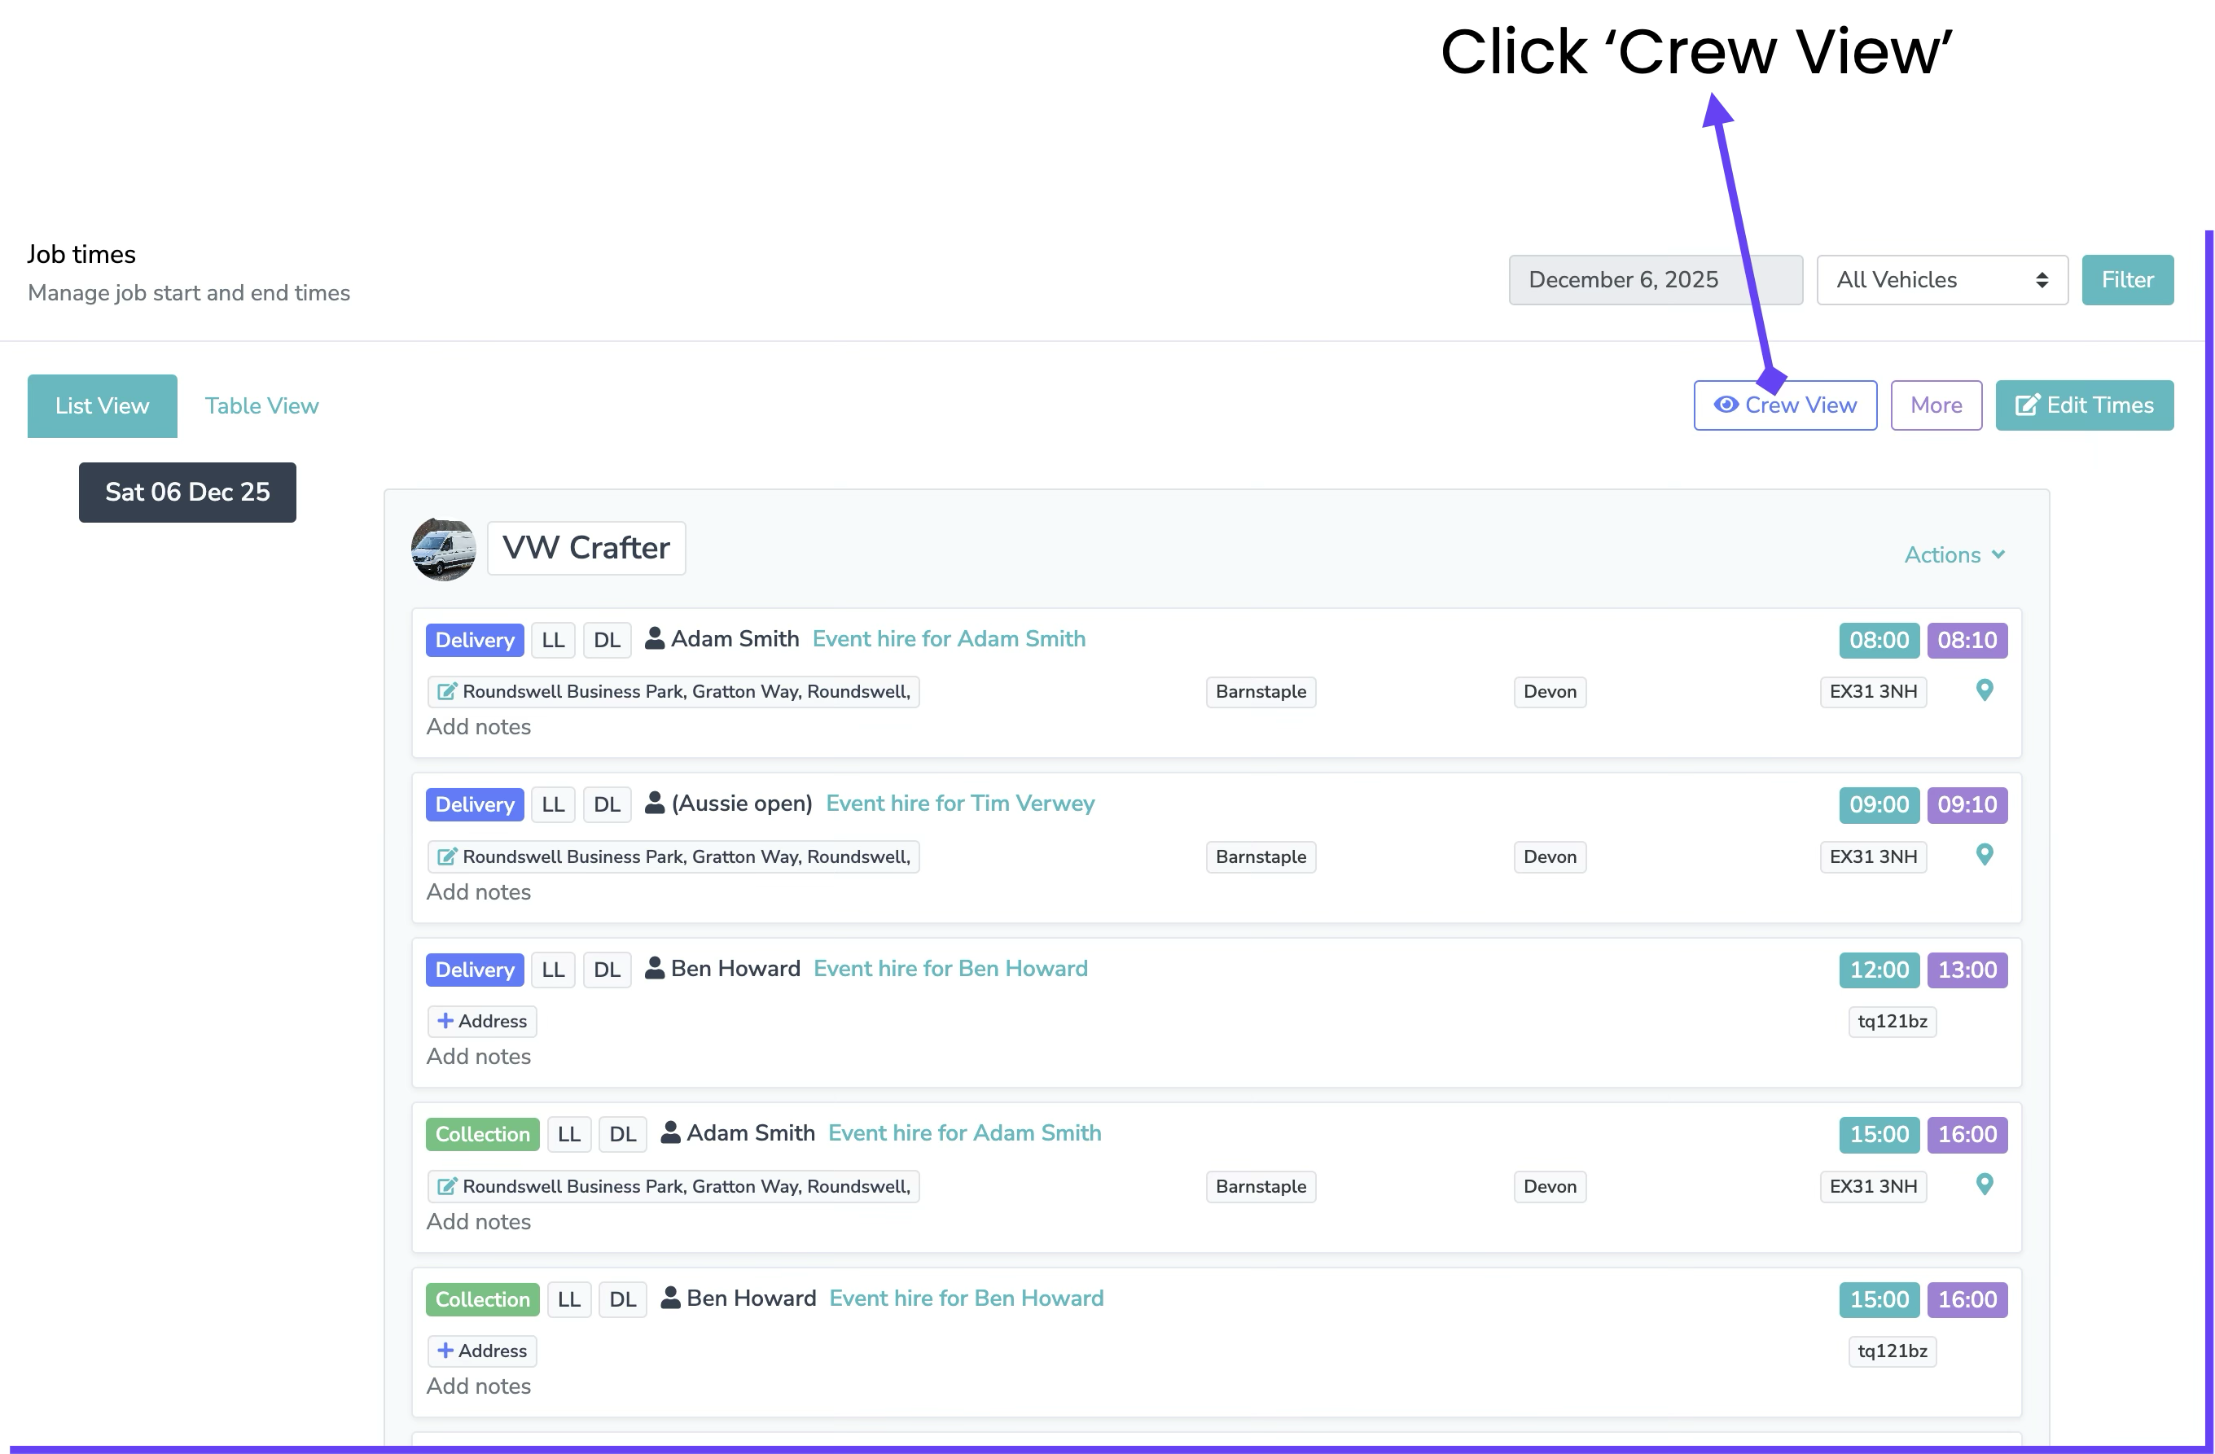Expand the Actions menu for VW Crafter
The width and height of the screenshot is (2215, 1454).
pos(1954,554)
